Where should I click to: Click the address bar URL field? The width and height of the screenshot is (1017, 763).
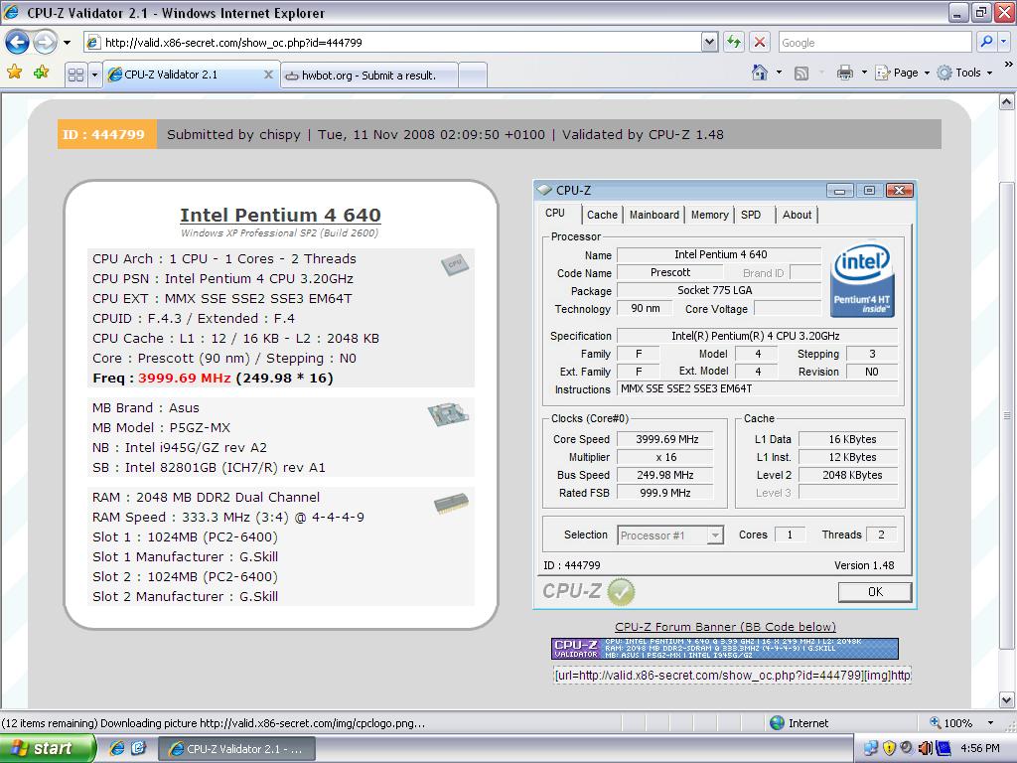click(393, 43)
